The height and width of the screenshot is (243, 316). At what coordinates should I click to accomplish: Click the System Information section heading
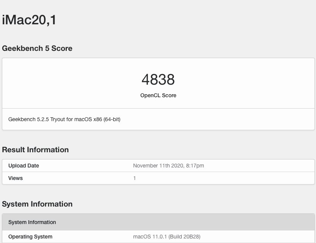[x=37, y=204]
